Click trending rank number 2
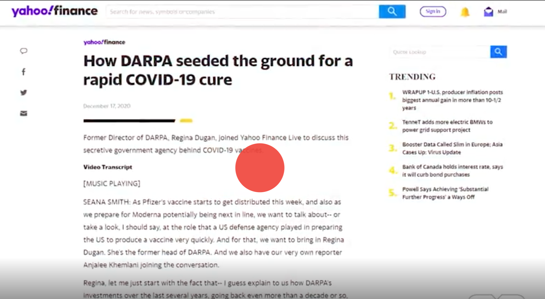The width and height of the screenshot is (545, 299). coord(393,126)
